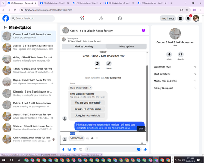Bookmark page with star icon
This screenshot has height=163, width=204.
click(x=187, y=10)
